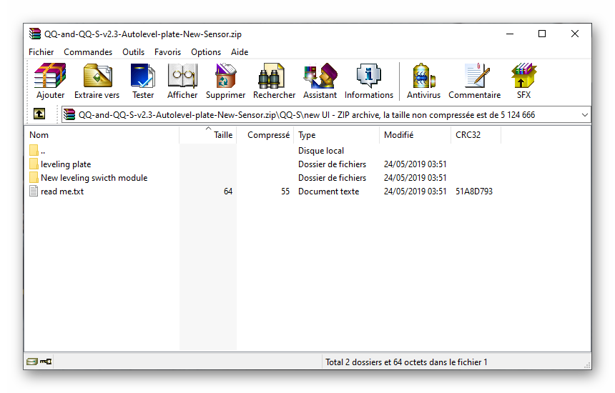Viewport: 615px width, 393px height.
Task: Show archive Informations
Action: (x=368, y=81)
